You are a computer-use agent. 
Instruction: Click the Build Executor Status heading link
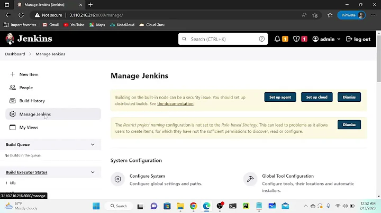click(x=26, y=172)
